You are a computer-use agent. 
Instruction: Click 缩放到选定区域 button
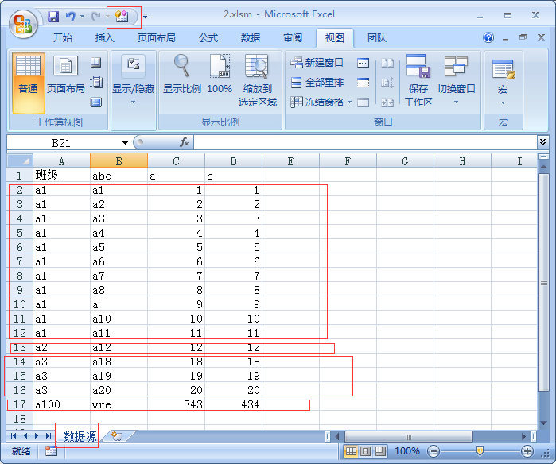coord(258,81)
